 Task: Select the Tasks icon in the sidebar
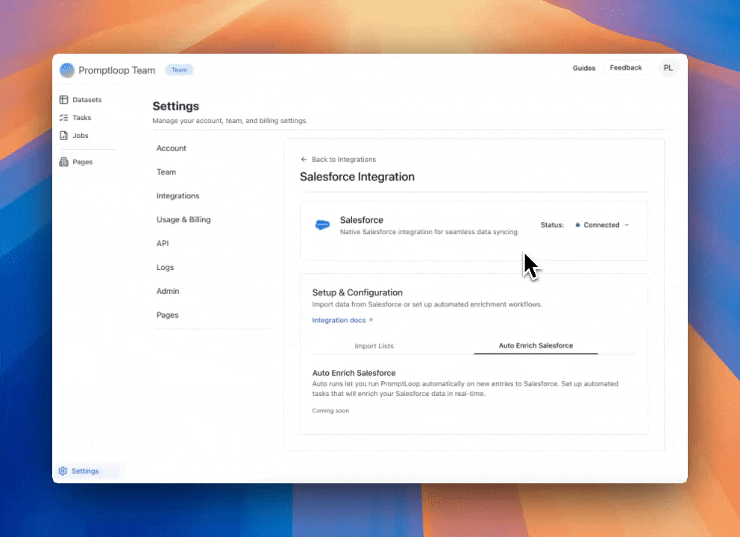tap(64, 117)
